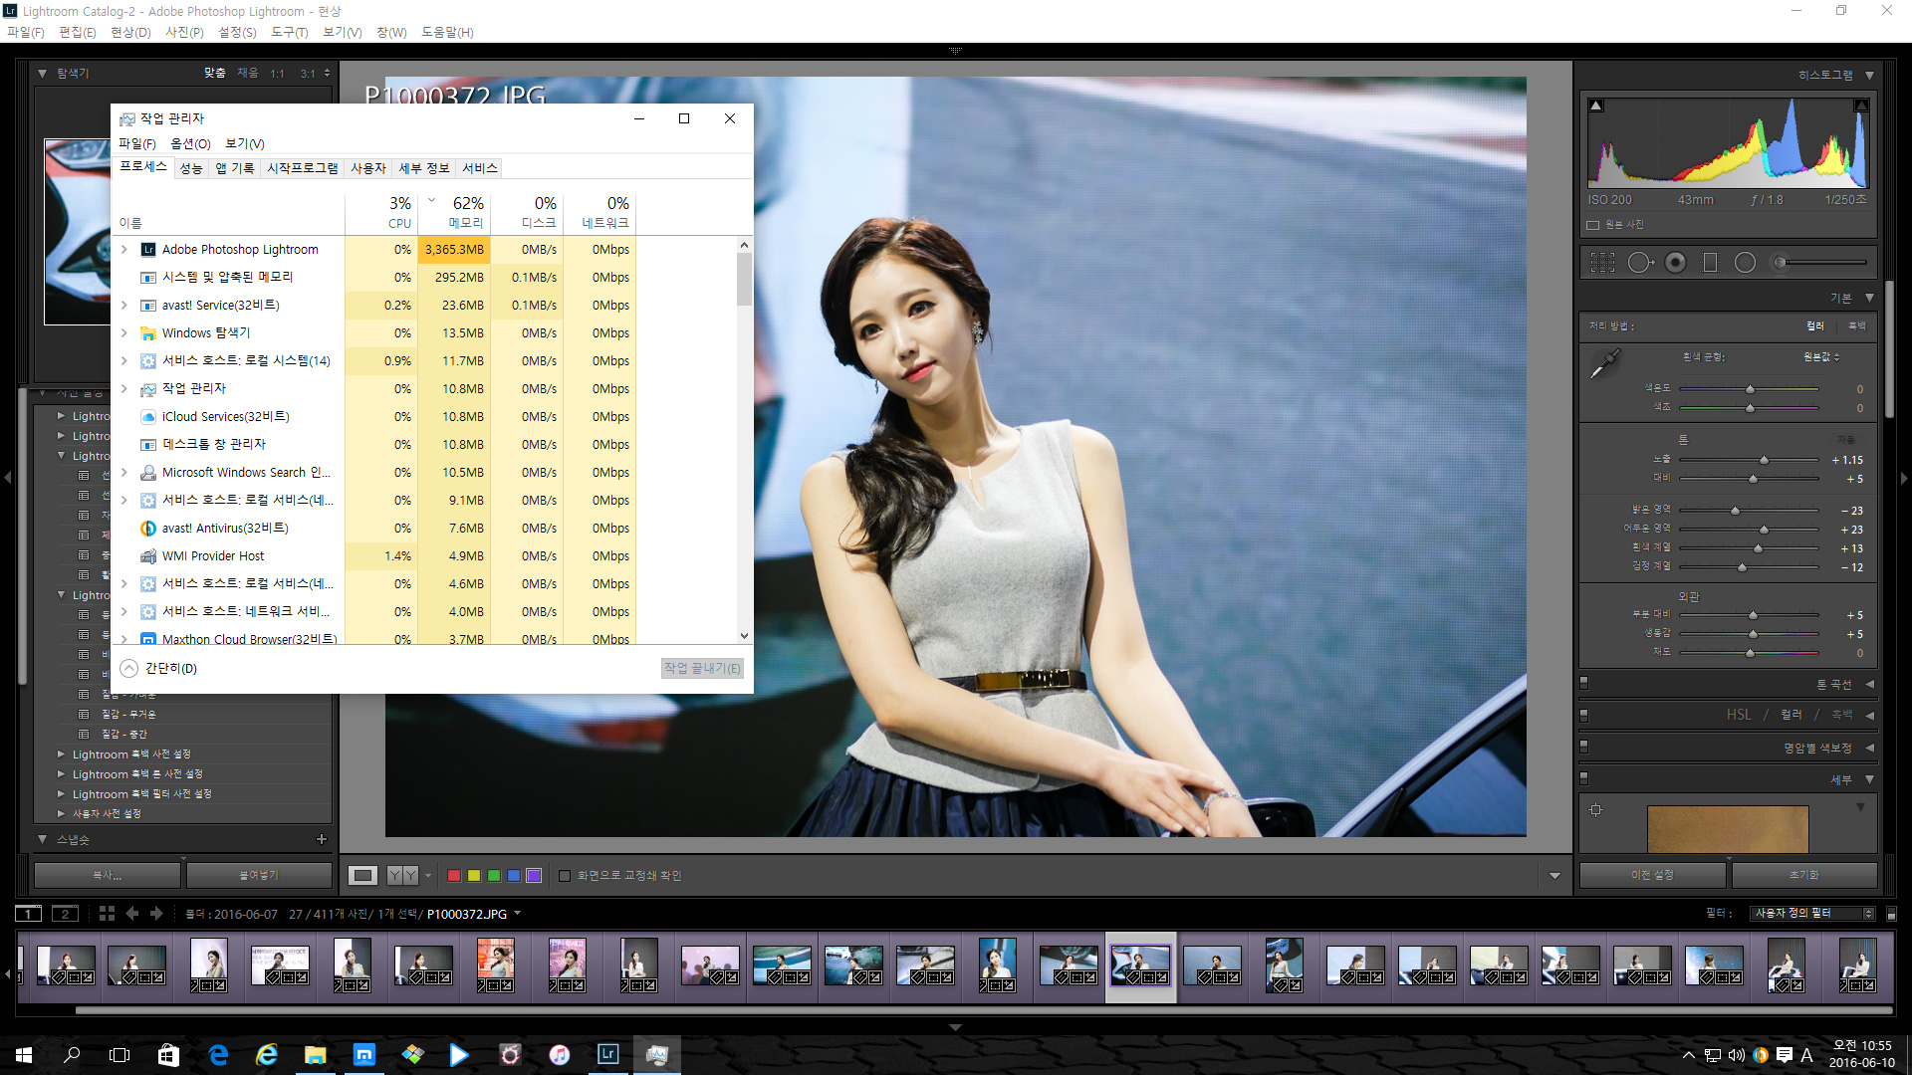Toggle shadow clipping indicator in histogram

(1596, 106)
